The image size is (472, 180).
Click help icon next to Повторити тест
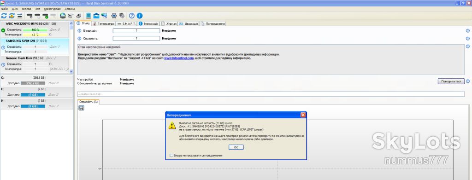tap(468, 81)
